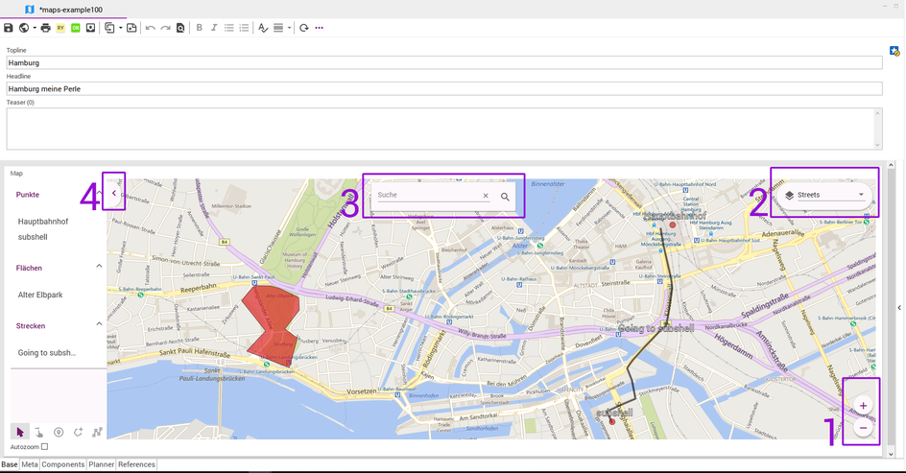Collapse the Strecken section

point(99,324)
